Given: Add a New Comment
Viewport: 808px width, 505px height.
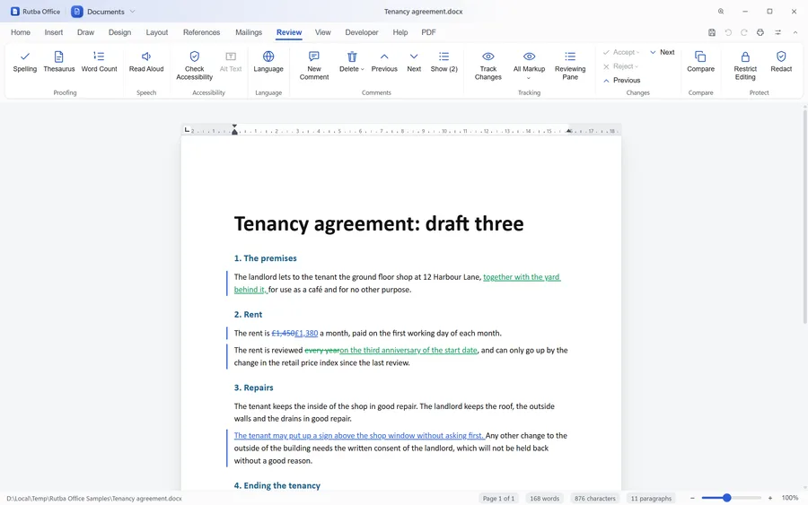Looking at the screenshot, I should coord(314,65).
